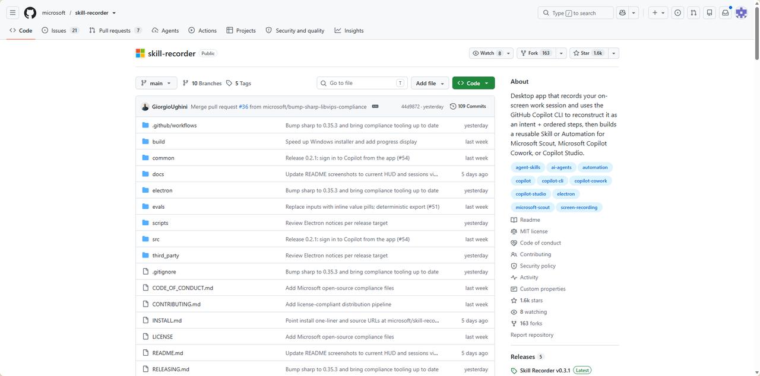The image size is (760, 376).
Task: Open the issues icon in top bar
Action: click(x=677, y=12)
